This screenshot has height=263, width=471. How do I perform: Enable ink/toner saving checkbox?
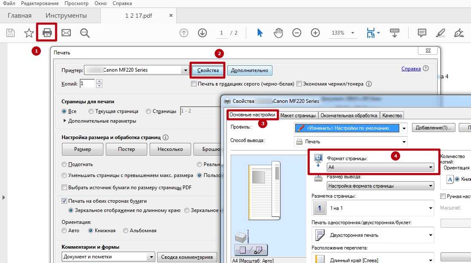(x=299, y=84)
